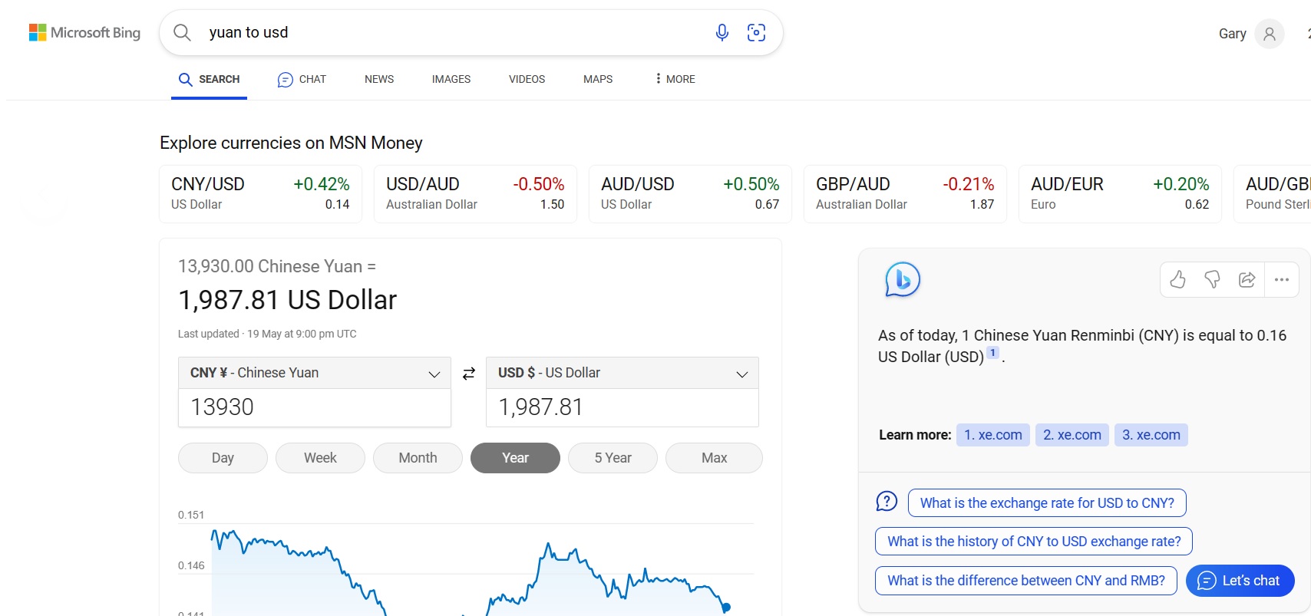The image size is (1311, 616).
Task: Open the USD/AUD currency card
Action: (475, 194)
